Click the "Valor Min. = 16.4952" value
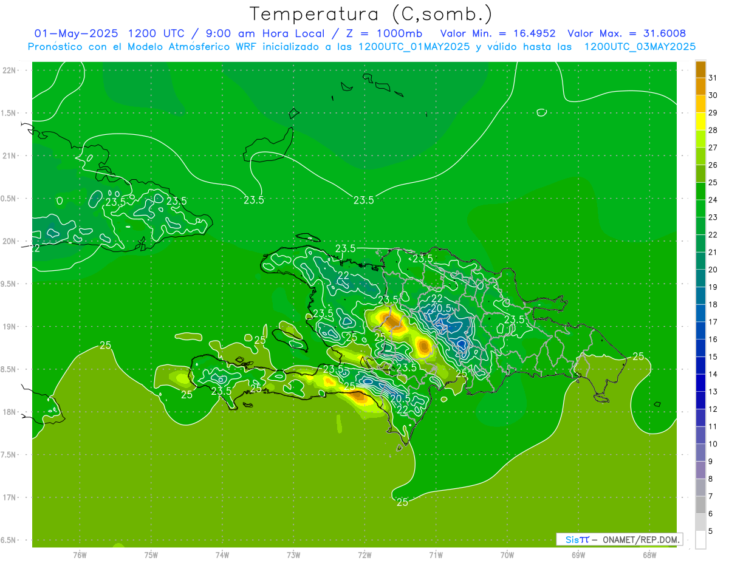 click(498, 33)
